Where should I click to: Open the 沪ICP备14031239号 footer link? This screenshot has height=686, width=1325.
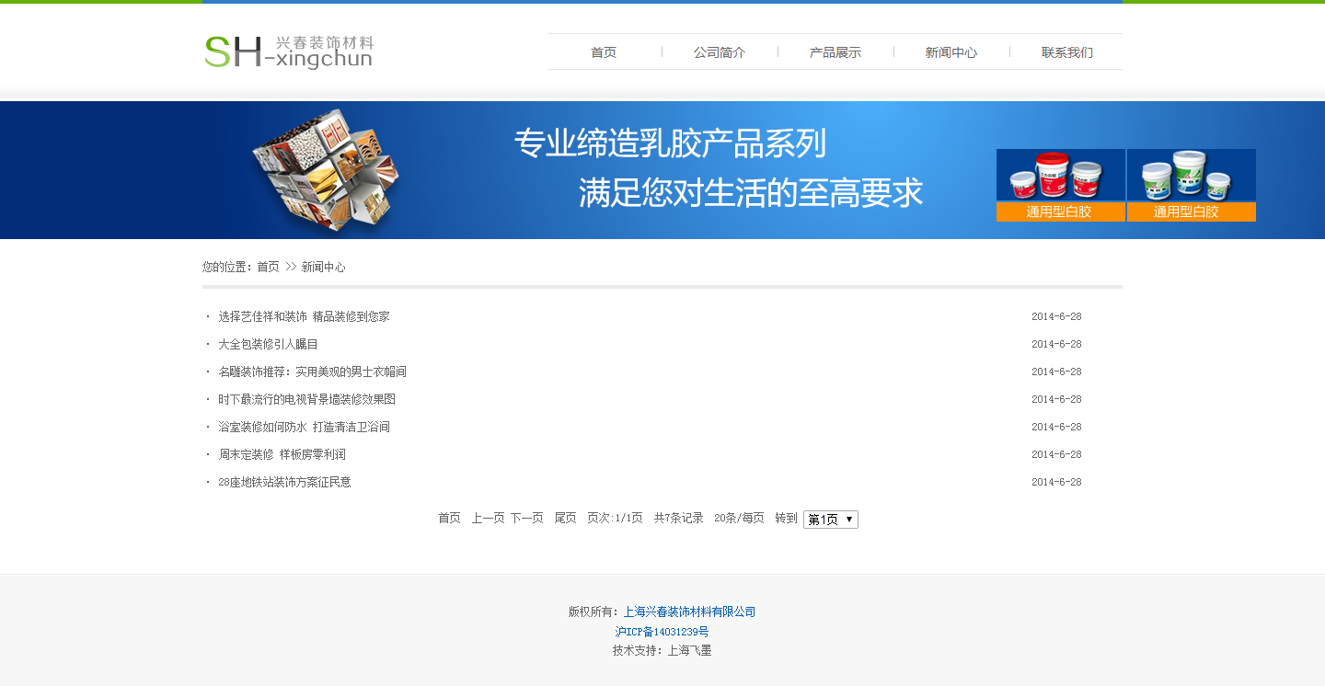(x=662, y=632)
